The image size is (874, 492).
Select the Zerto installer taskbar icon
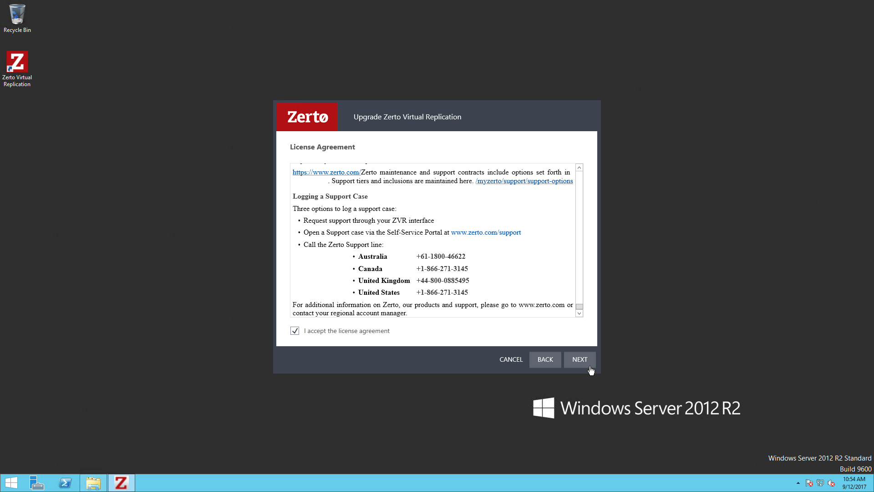click(x=121, y=483)
